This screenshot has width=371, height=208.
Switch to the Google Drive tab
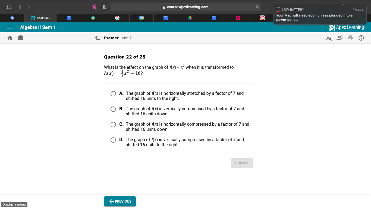190,18
